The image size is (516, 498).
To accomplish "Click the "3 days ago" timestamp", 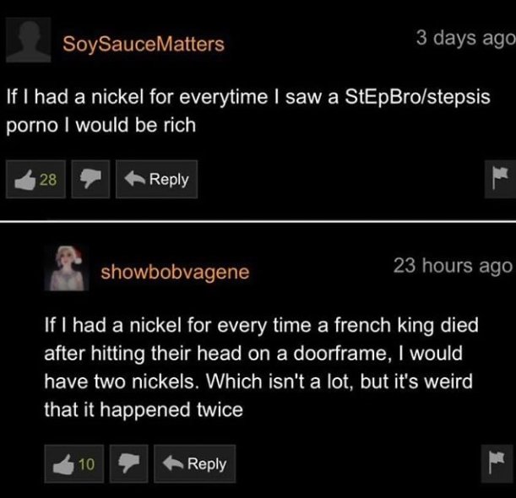I will coord(464,38).
